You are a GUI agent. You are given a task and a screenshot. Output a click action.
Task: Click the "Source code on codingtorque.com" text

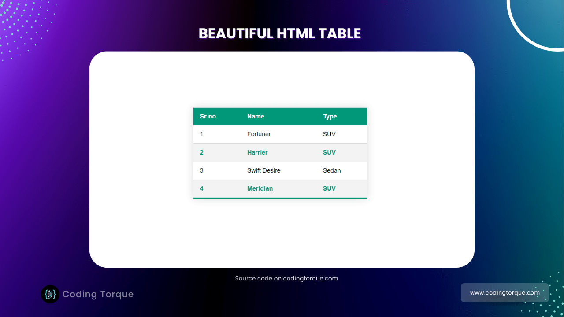point(286,279)
